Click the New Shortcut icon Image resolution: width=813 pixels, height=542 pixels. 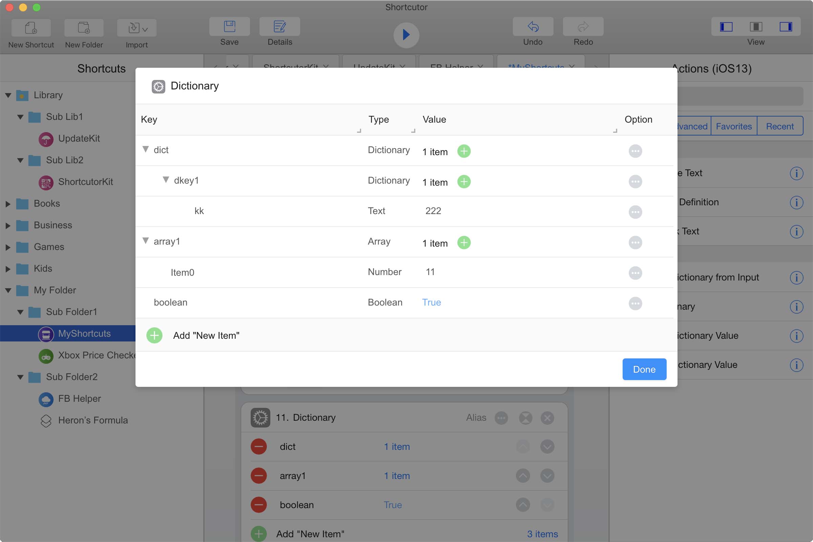(x=31, y=28)
